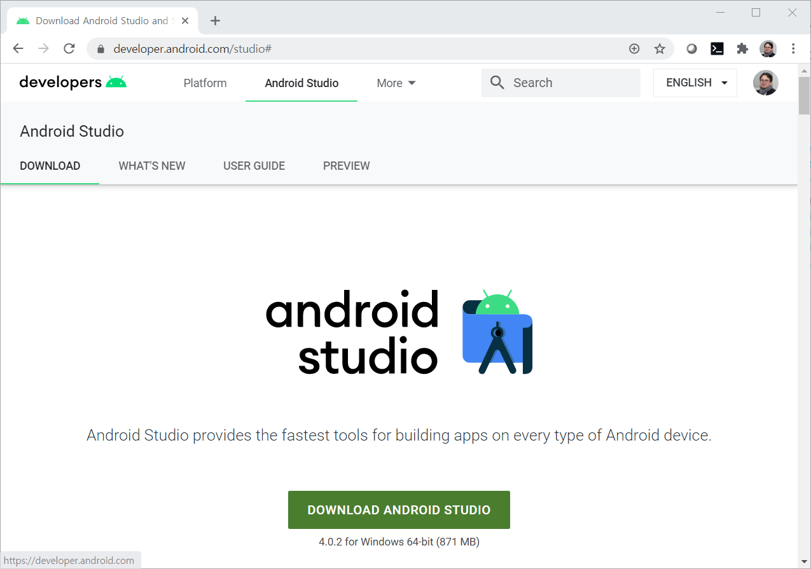
Task: Open the USER GUIDE tab
Action: point(254,166)
